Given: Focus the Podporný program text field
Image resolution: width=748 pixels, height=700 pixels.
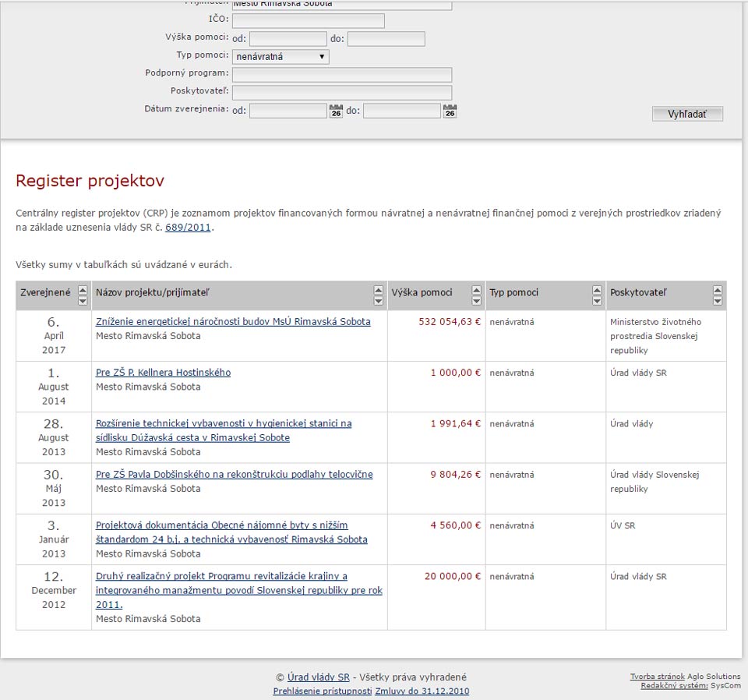Looking at the screenshot, I should (x=342, y=75).
